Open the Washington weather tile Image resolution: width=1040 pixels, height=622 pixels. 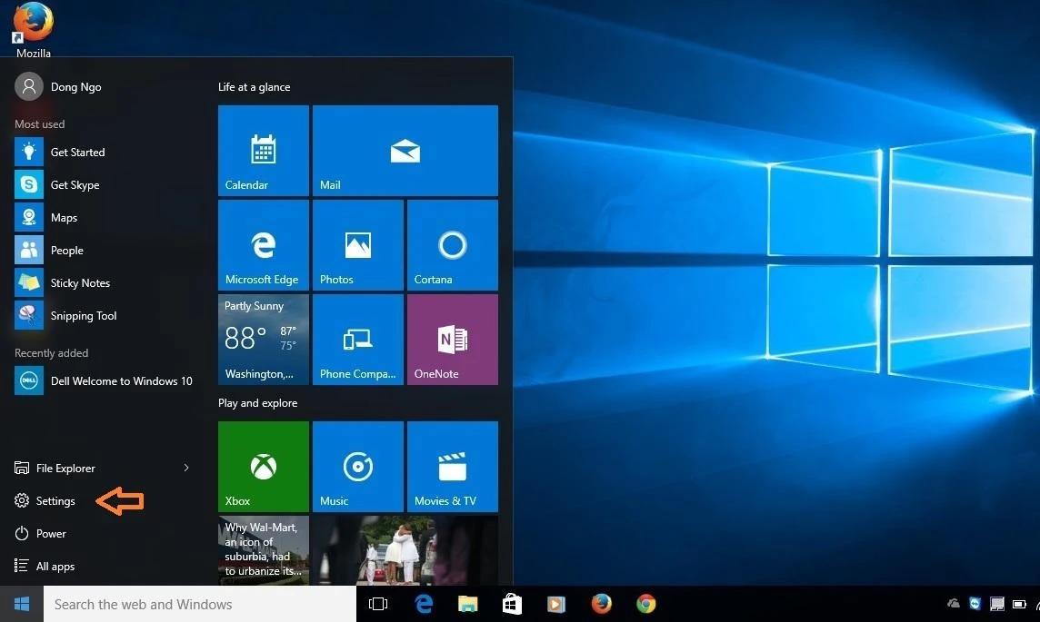263,339
